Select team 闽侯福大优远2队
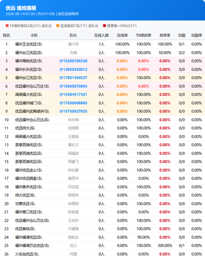Image resolution: width=205 pixels, height=256 pixels. click(29, 137)
